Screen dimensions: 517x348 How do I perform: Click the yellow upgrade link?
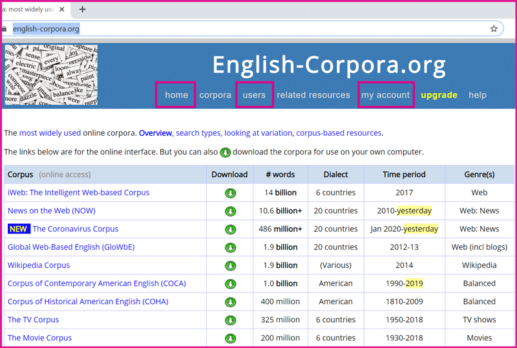439,95
